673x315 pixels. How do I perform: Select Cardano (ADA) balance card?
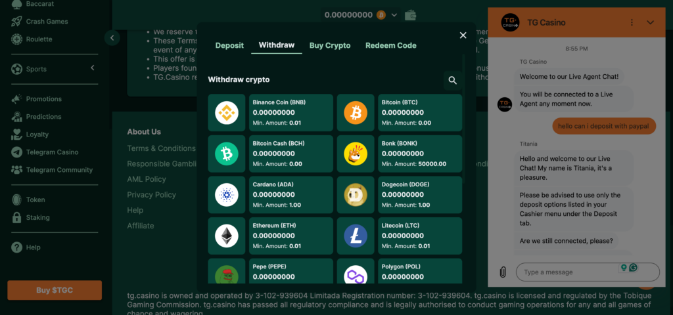point(291,195)
